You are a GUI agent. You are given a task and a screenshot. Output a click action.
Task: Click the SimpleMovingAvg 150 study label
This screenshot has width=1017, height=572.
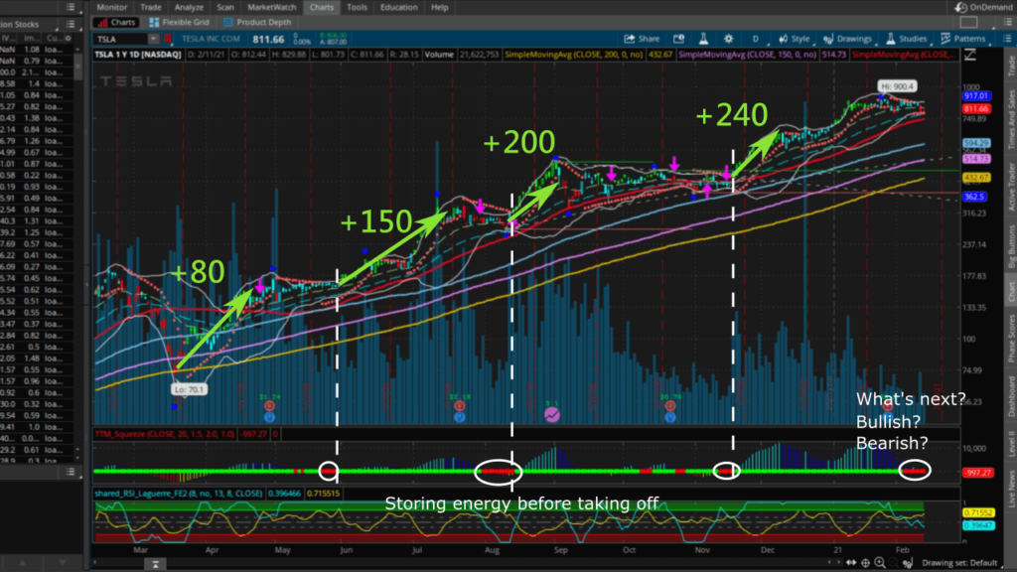[747, 55]
